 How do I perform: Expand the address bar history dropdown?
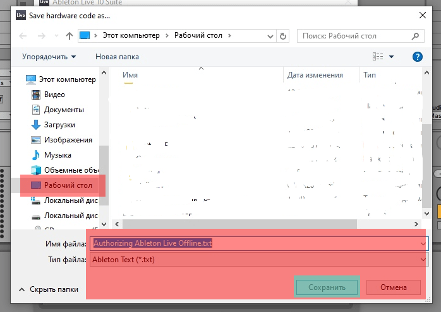pos(270,36)
